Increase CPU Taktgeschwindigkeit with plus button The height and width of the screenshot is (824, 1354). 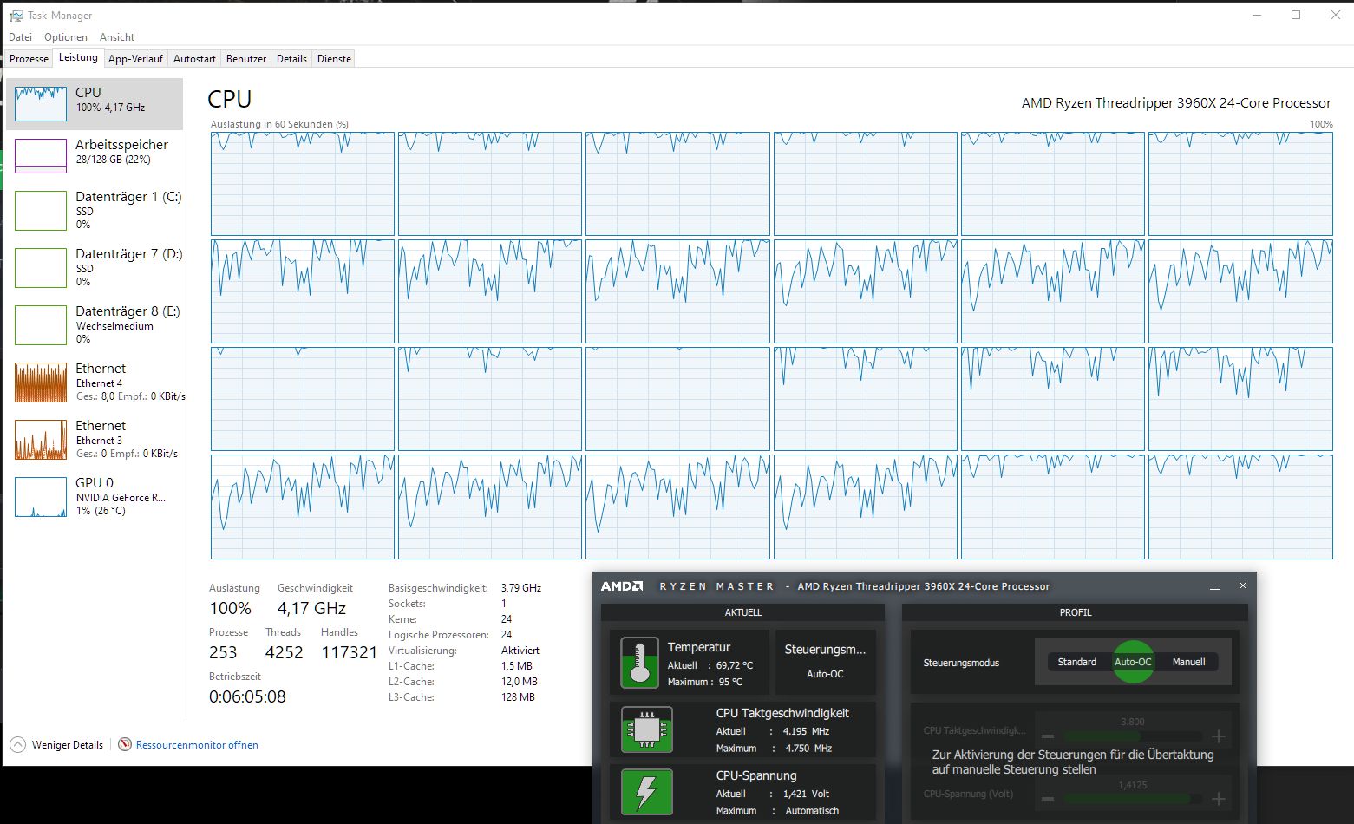(x=1219, y=736)
